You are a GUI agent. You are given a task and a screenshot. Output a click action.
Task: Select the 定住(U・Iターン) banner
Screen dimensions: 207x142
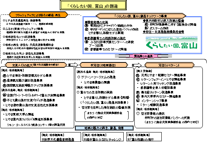pos(169,65)
